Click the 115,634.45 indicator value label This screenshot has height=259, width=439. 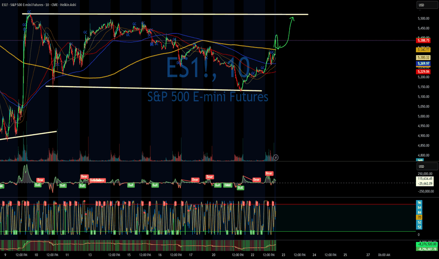coord(425,178)
